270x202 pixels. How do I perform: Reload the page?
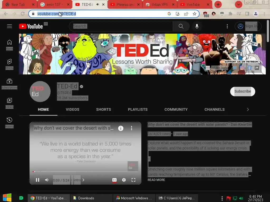coord(23,14)
